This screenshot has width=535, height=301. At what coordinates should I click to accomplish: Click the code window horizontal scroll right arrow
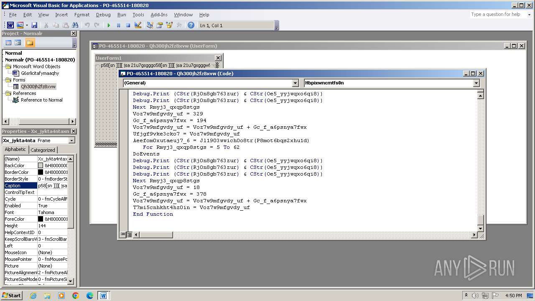point(474,235)
